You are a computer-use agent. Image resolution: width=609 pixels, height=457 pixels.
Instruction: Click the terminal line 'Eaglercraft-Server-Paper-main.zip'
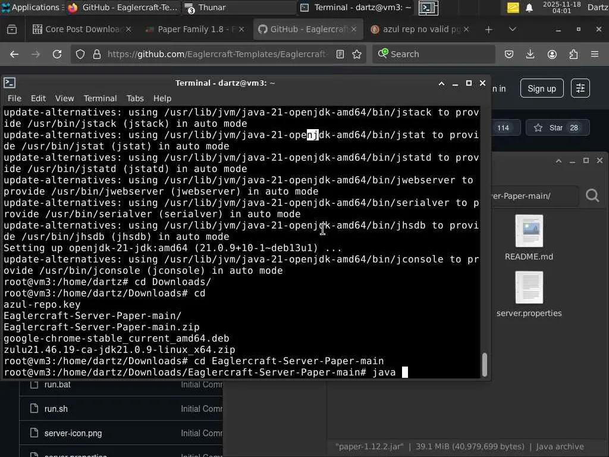click(x=101, y=327)
